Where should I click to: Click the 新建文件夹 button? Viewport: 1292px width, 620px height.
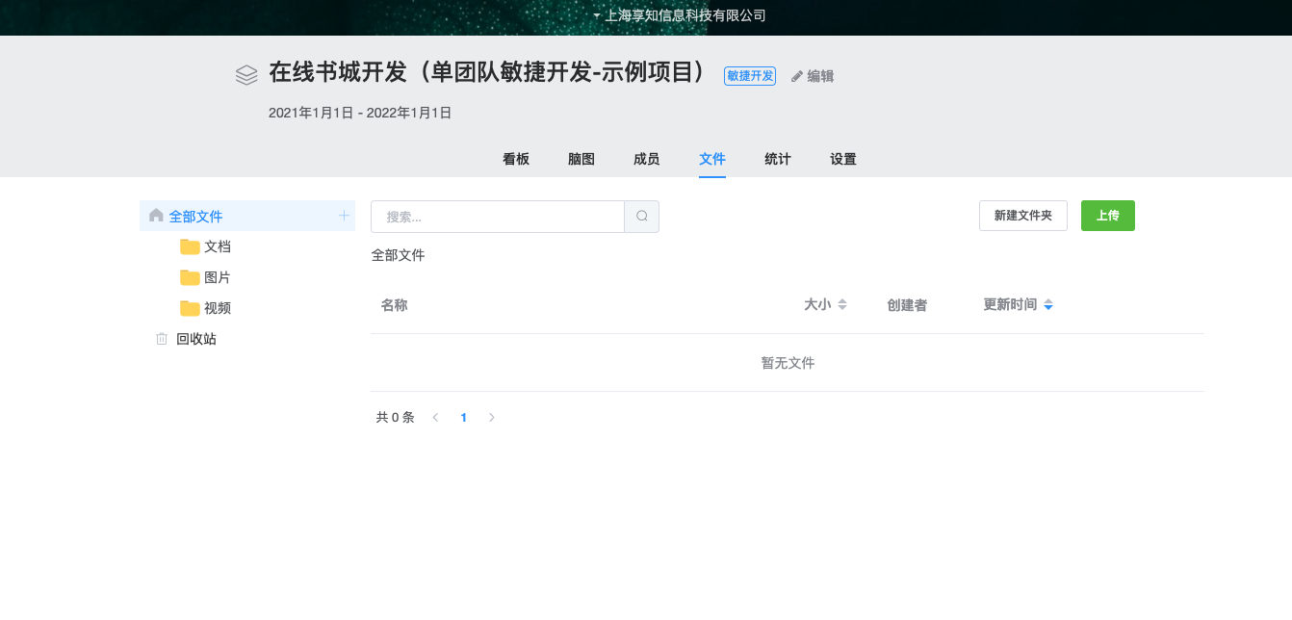click(1022, 216)
